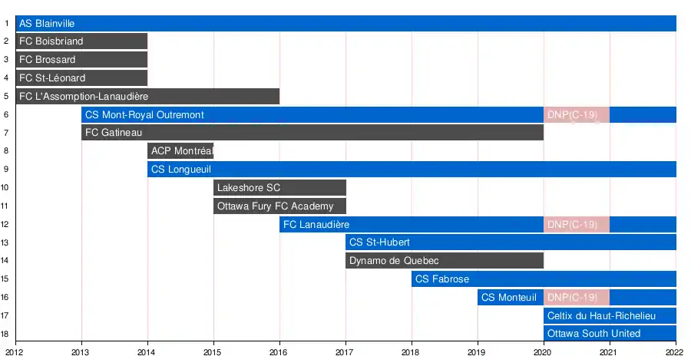Open the CS St-Hubert entry
Screen dimensions: 691x356
point(511,242)
